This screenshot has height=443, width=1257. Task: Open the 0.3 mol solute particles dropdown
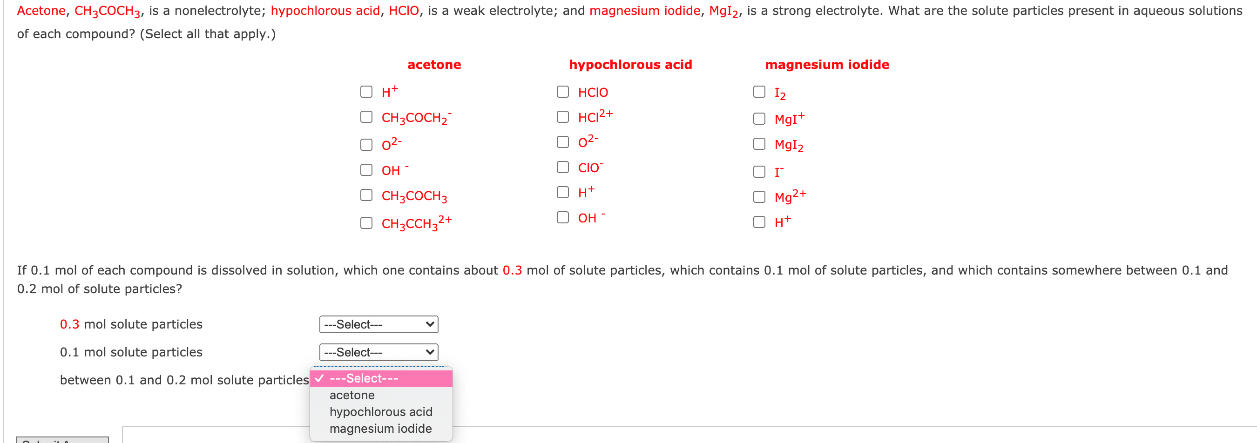[378, 324]
